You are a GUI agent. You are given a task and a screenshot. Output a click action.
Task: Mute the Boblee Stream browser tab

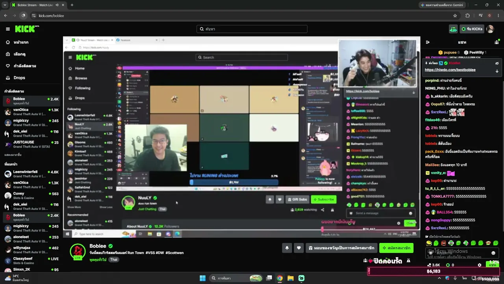(x=57, y=5)
